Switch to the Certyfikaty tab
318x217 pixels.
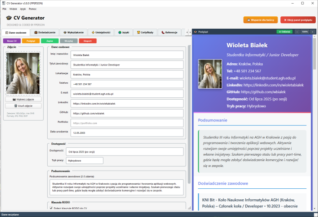point(145,32)
